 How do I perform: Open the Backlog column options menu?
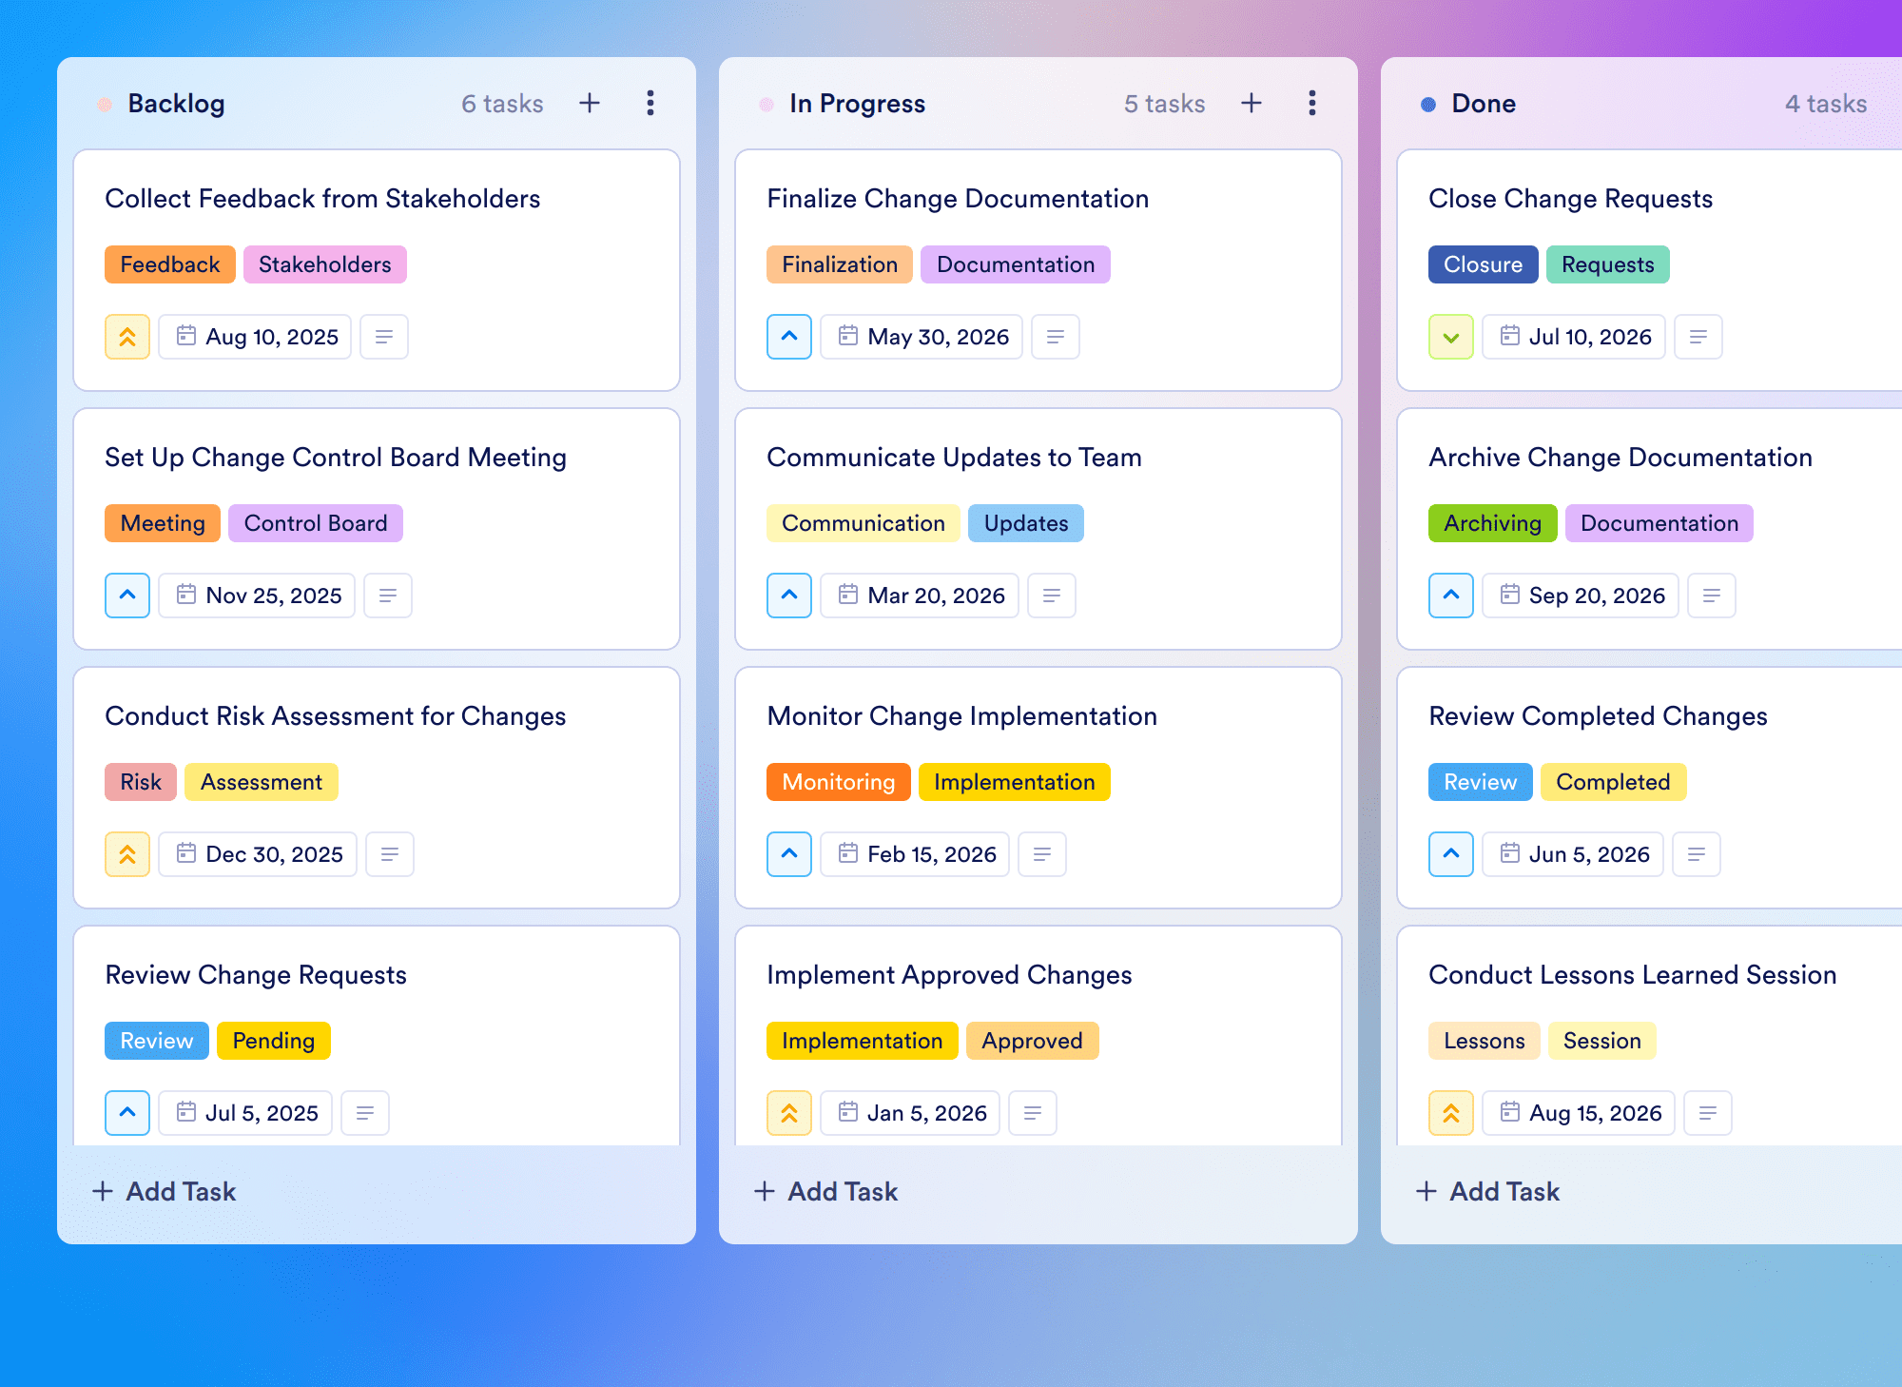[x=650, y=103]
